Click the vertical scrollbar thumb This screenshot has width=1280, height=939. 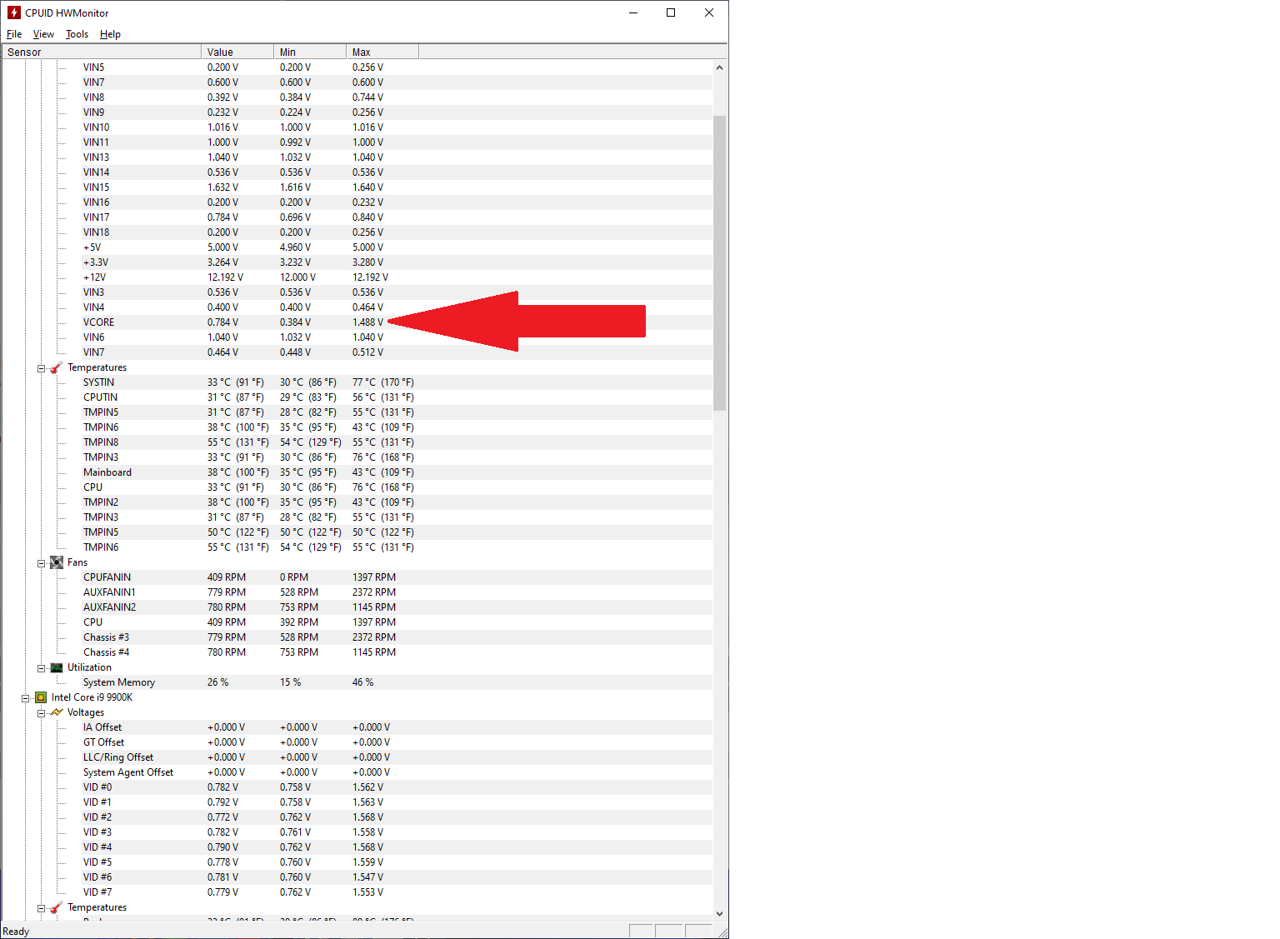pyautogui.click(x=720, y=263)
